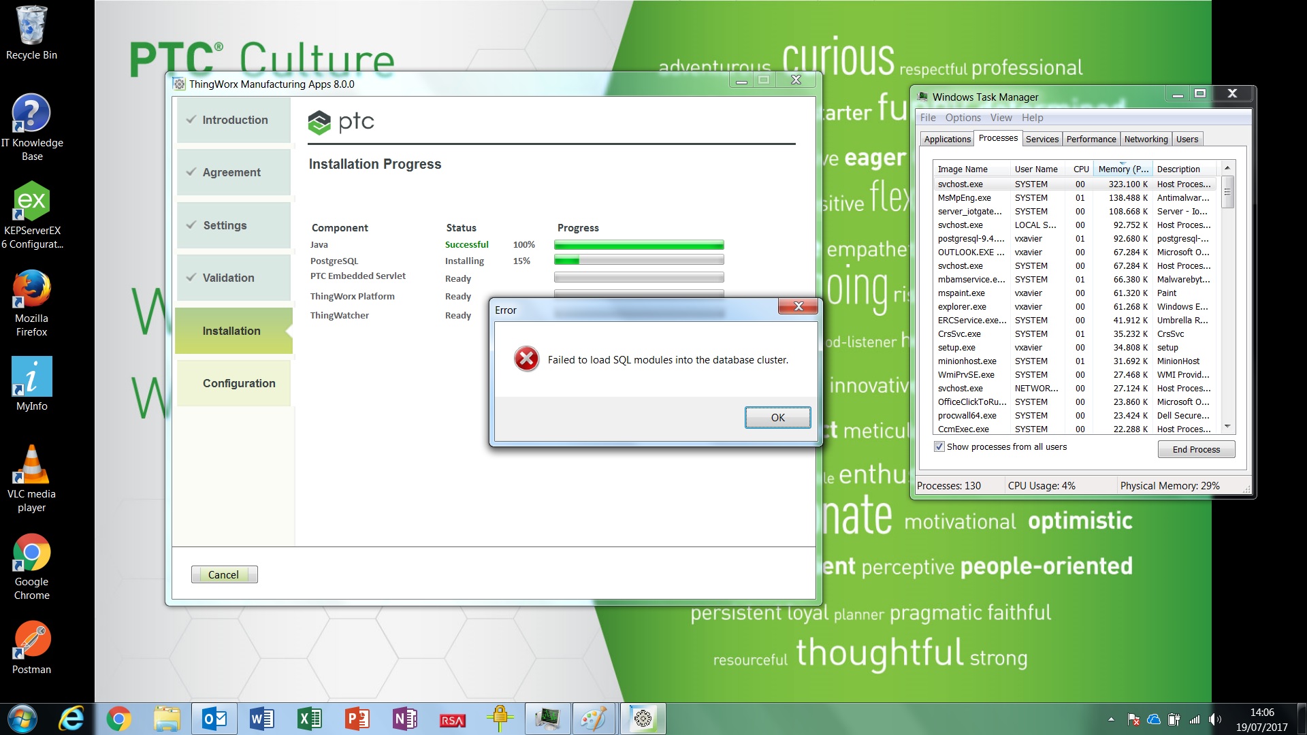Image resolution: width=1307 pixels, height=735 pixels.
Task: Open the MyInfo desktop shortcut
Action: 31,384
